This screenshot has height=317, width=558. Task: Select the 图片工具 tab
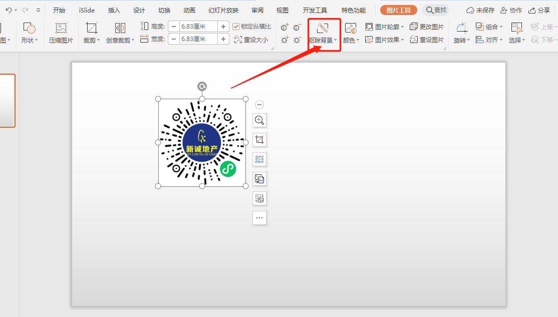coord(399,11)
